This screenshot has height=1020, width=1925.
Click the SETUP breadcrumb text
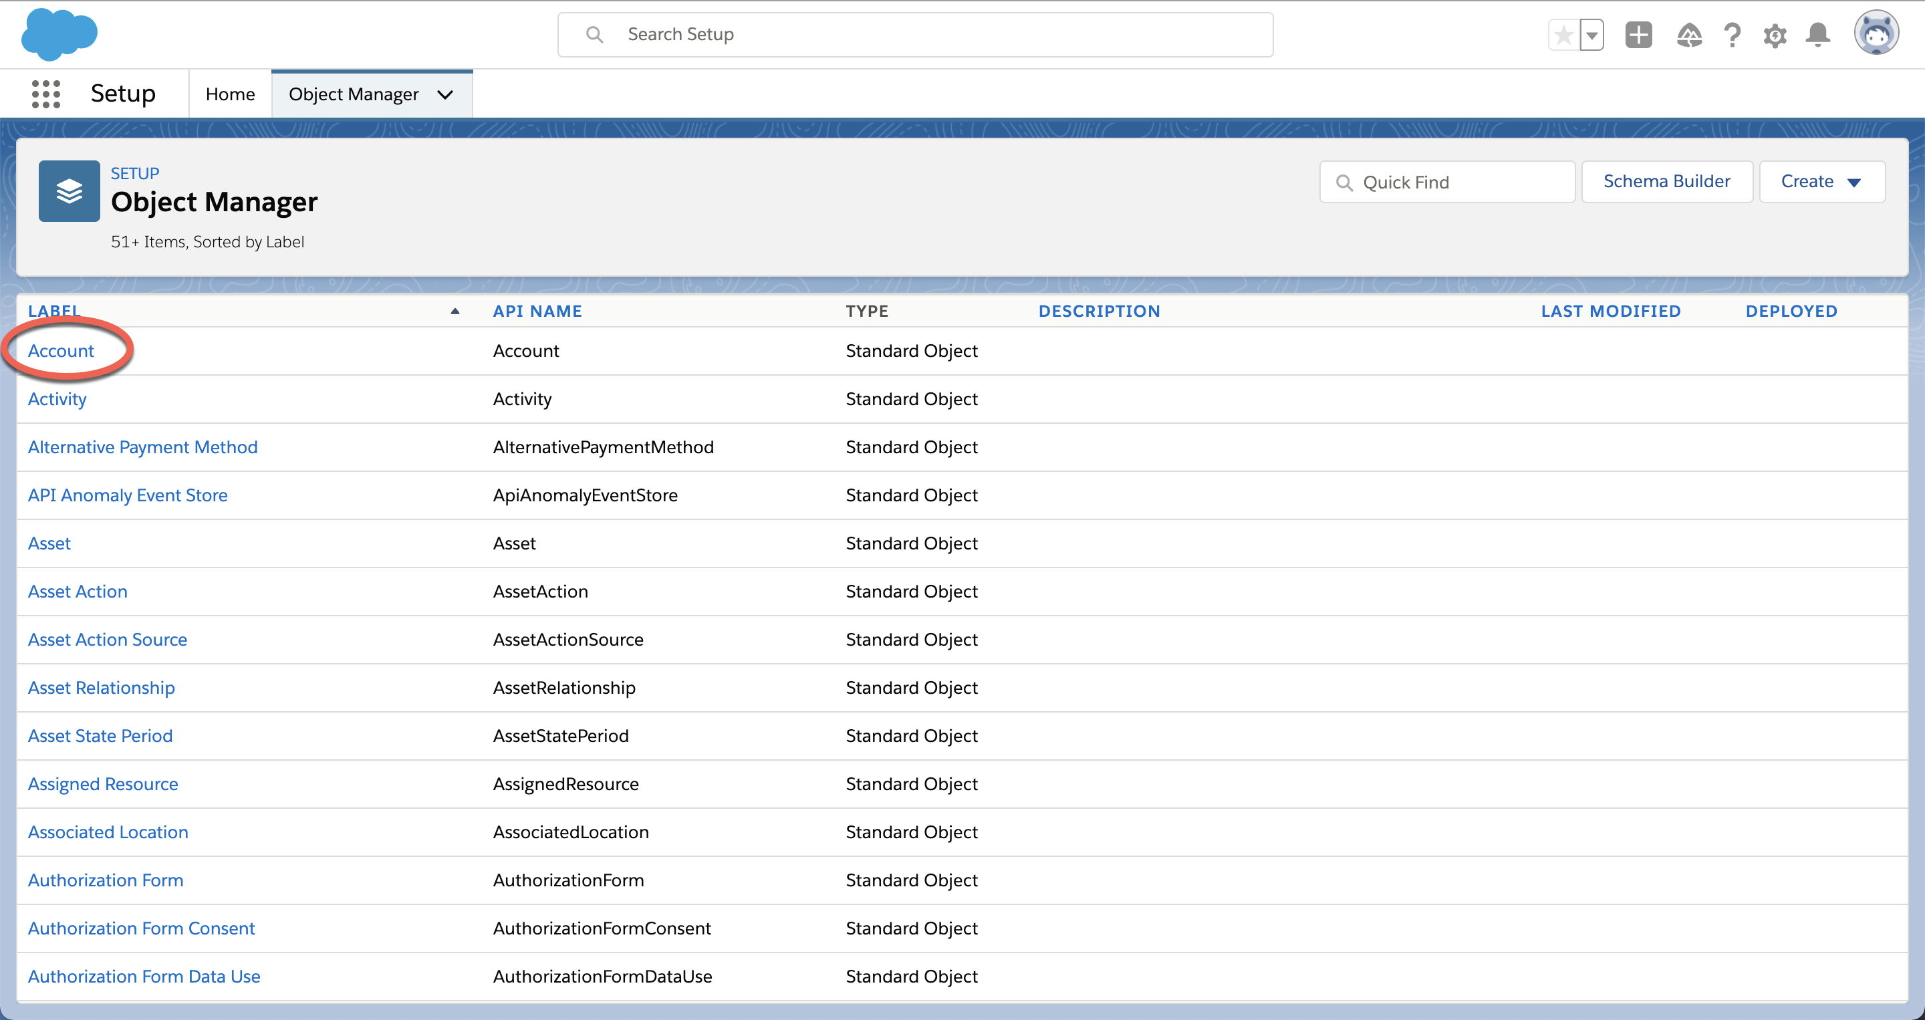pyautogui.click(x=135, y=173)
